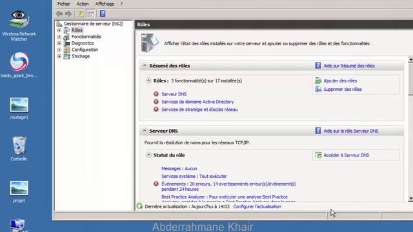Click the error icon beside Événements
The height and width of the screenshot is (232, 413).
click(156, 184)
